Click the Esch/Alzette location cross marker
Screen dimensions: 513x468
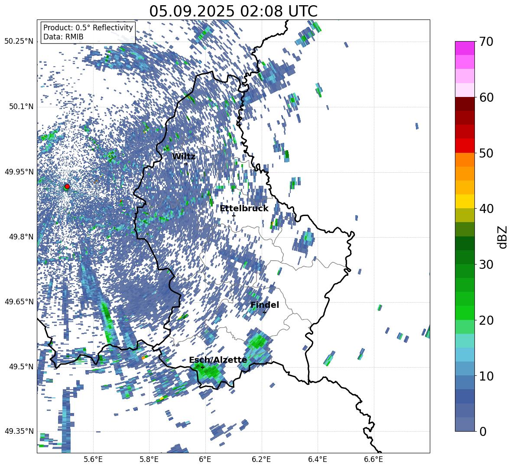pyautogui.click(x=202, y=367)
